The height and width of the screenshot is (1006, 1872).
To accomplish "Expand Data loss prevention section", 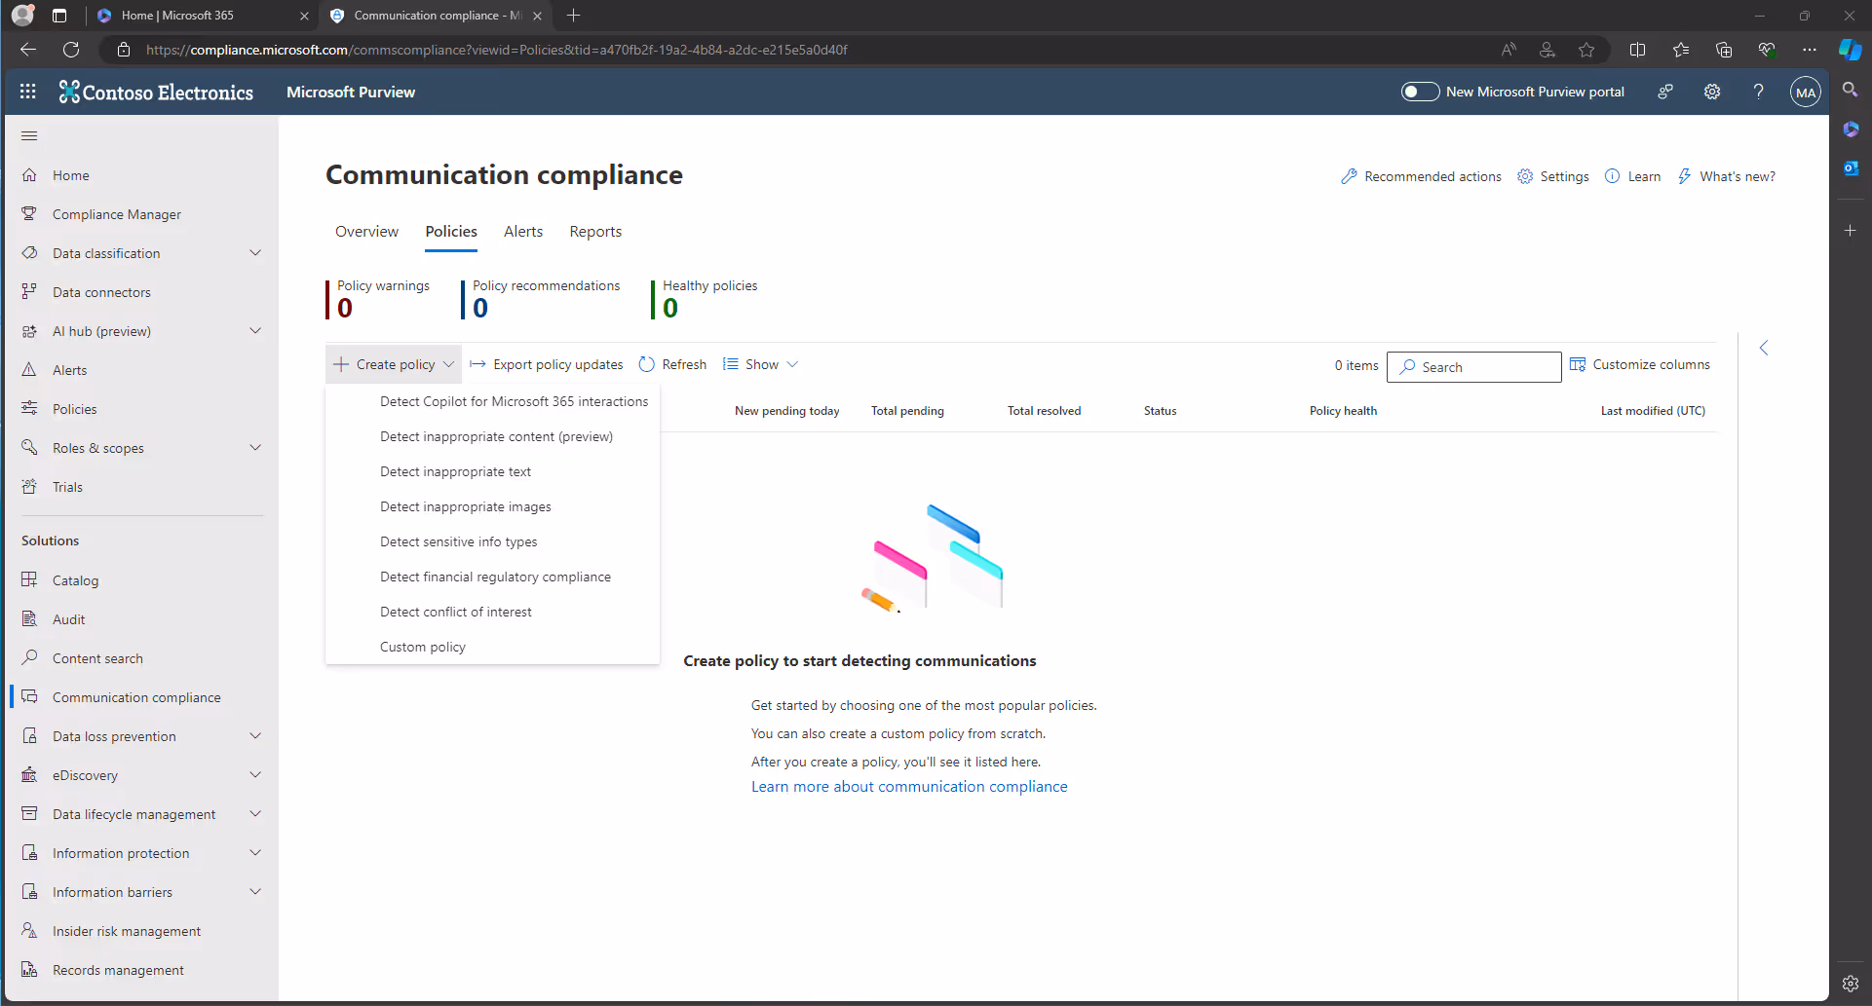I will (x=255, y=736).
